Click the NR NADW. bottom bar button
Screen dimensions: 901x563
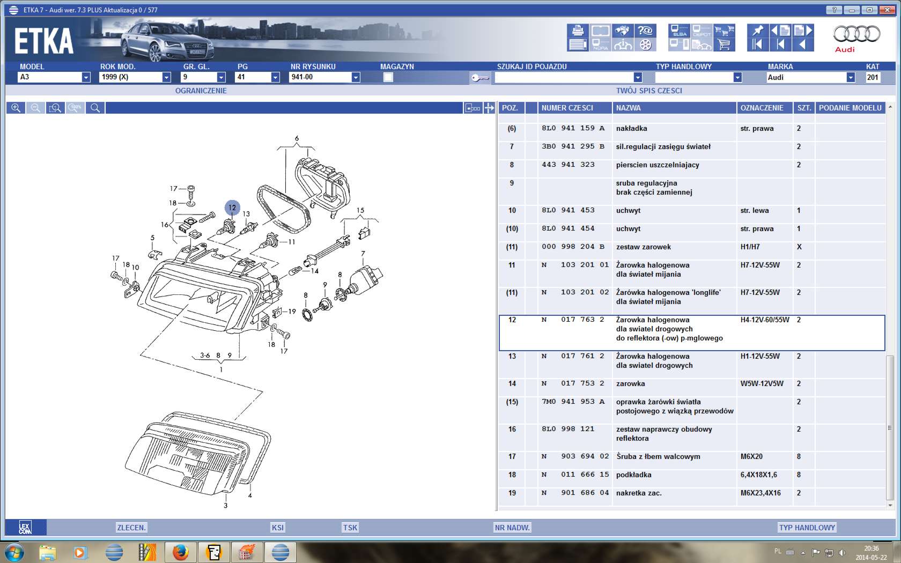click(512, 528)
